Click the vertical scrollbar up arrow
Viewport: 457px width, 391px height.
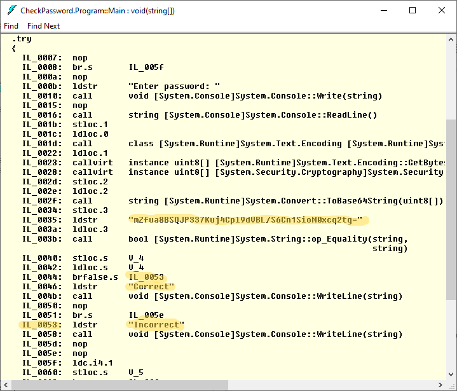click(x=451, y=39)
